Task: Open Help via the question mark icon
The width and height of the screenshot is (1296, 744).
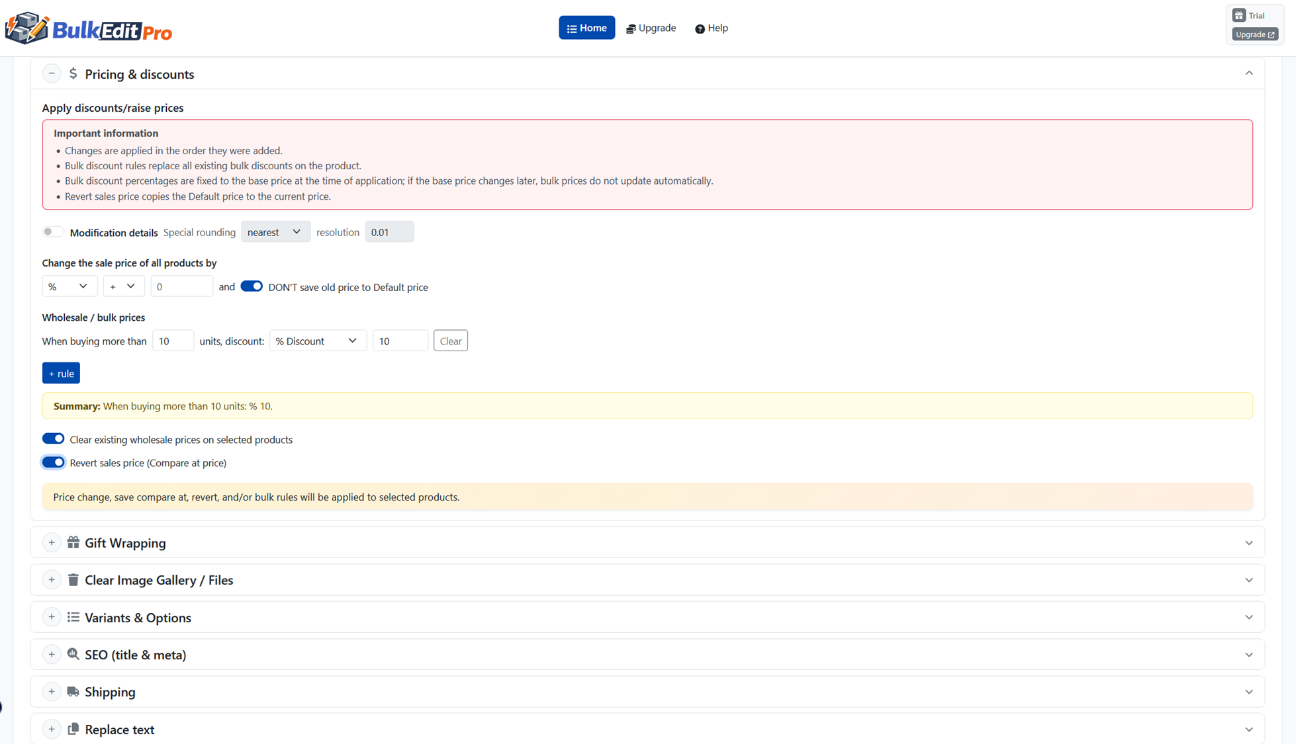Action: point(699,28)
